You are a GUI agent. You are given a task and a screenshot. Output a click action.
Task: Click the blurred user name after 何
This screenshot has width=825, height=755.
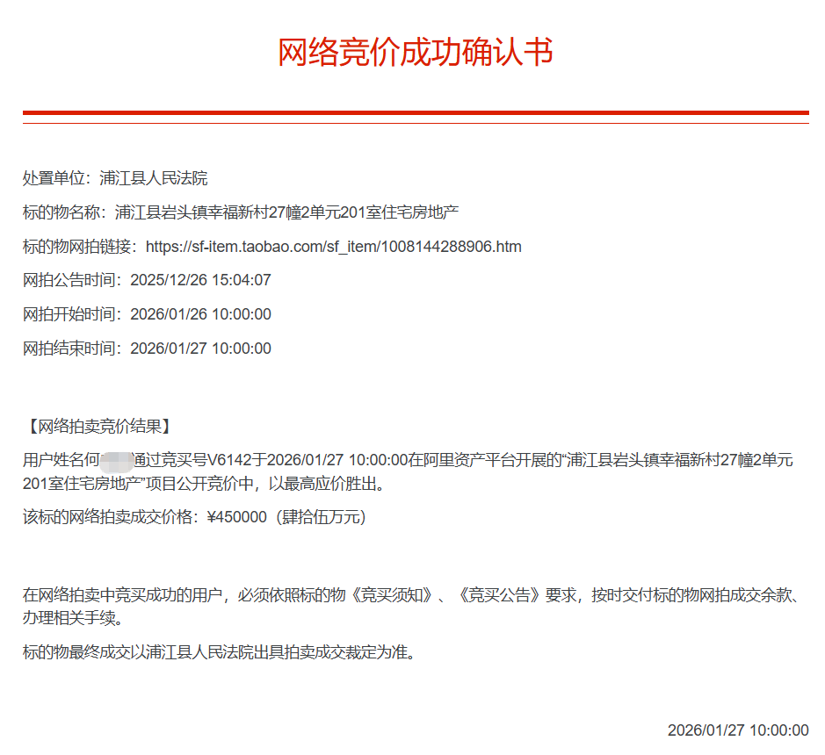point(115,461)
